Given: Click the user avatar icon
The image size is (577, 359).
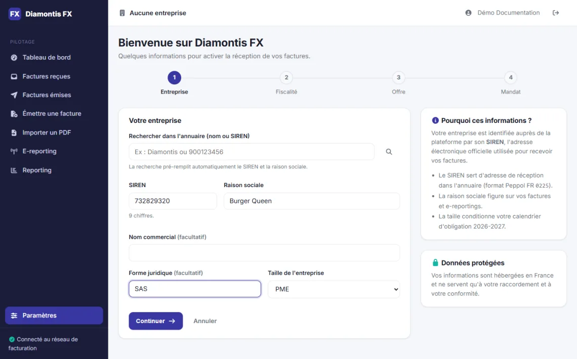Looking at the screenshot, I should [x=469, y=13].
